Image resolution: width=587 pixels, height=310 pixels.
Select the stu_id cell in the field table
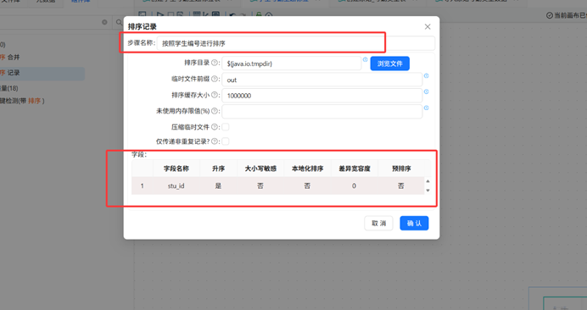click(176, 185)
